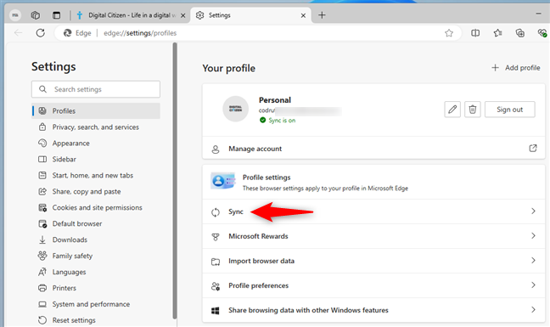
Task: Click the Personal profile picture
Action: coord(236,109)
